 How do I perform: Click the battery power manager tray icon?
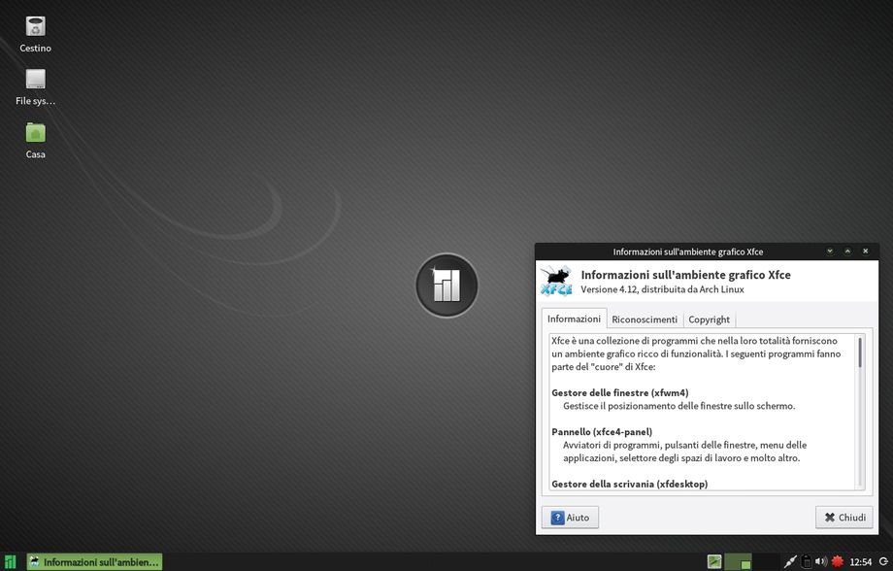click(x=806, y=561)
